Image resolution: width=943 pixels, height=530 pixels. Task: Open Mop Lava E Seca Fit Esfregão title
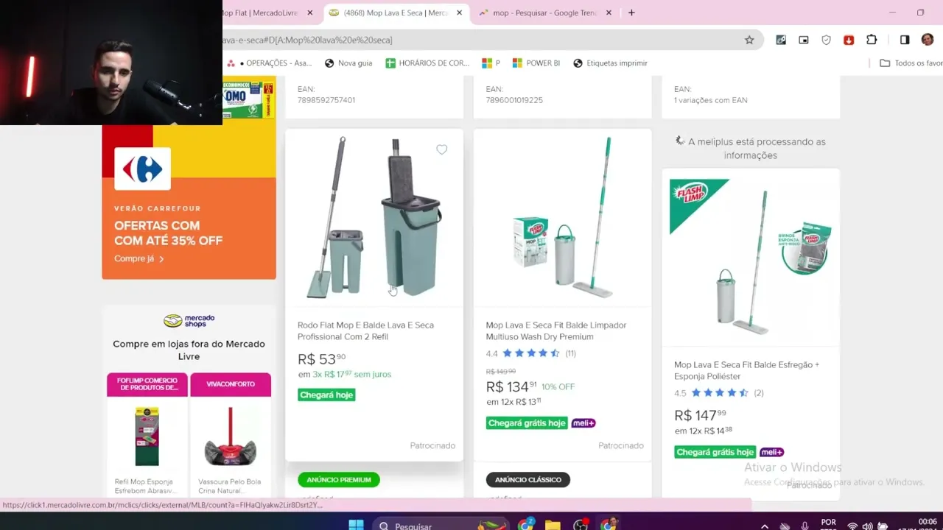[x=746, y=370]
